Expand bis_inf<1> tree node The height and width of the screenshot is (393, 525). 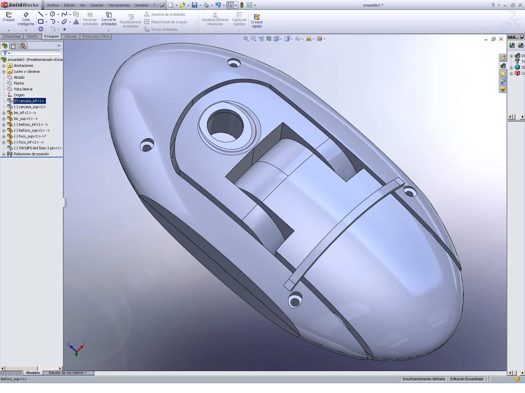point(4,113)
